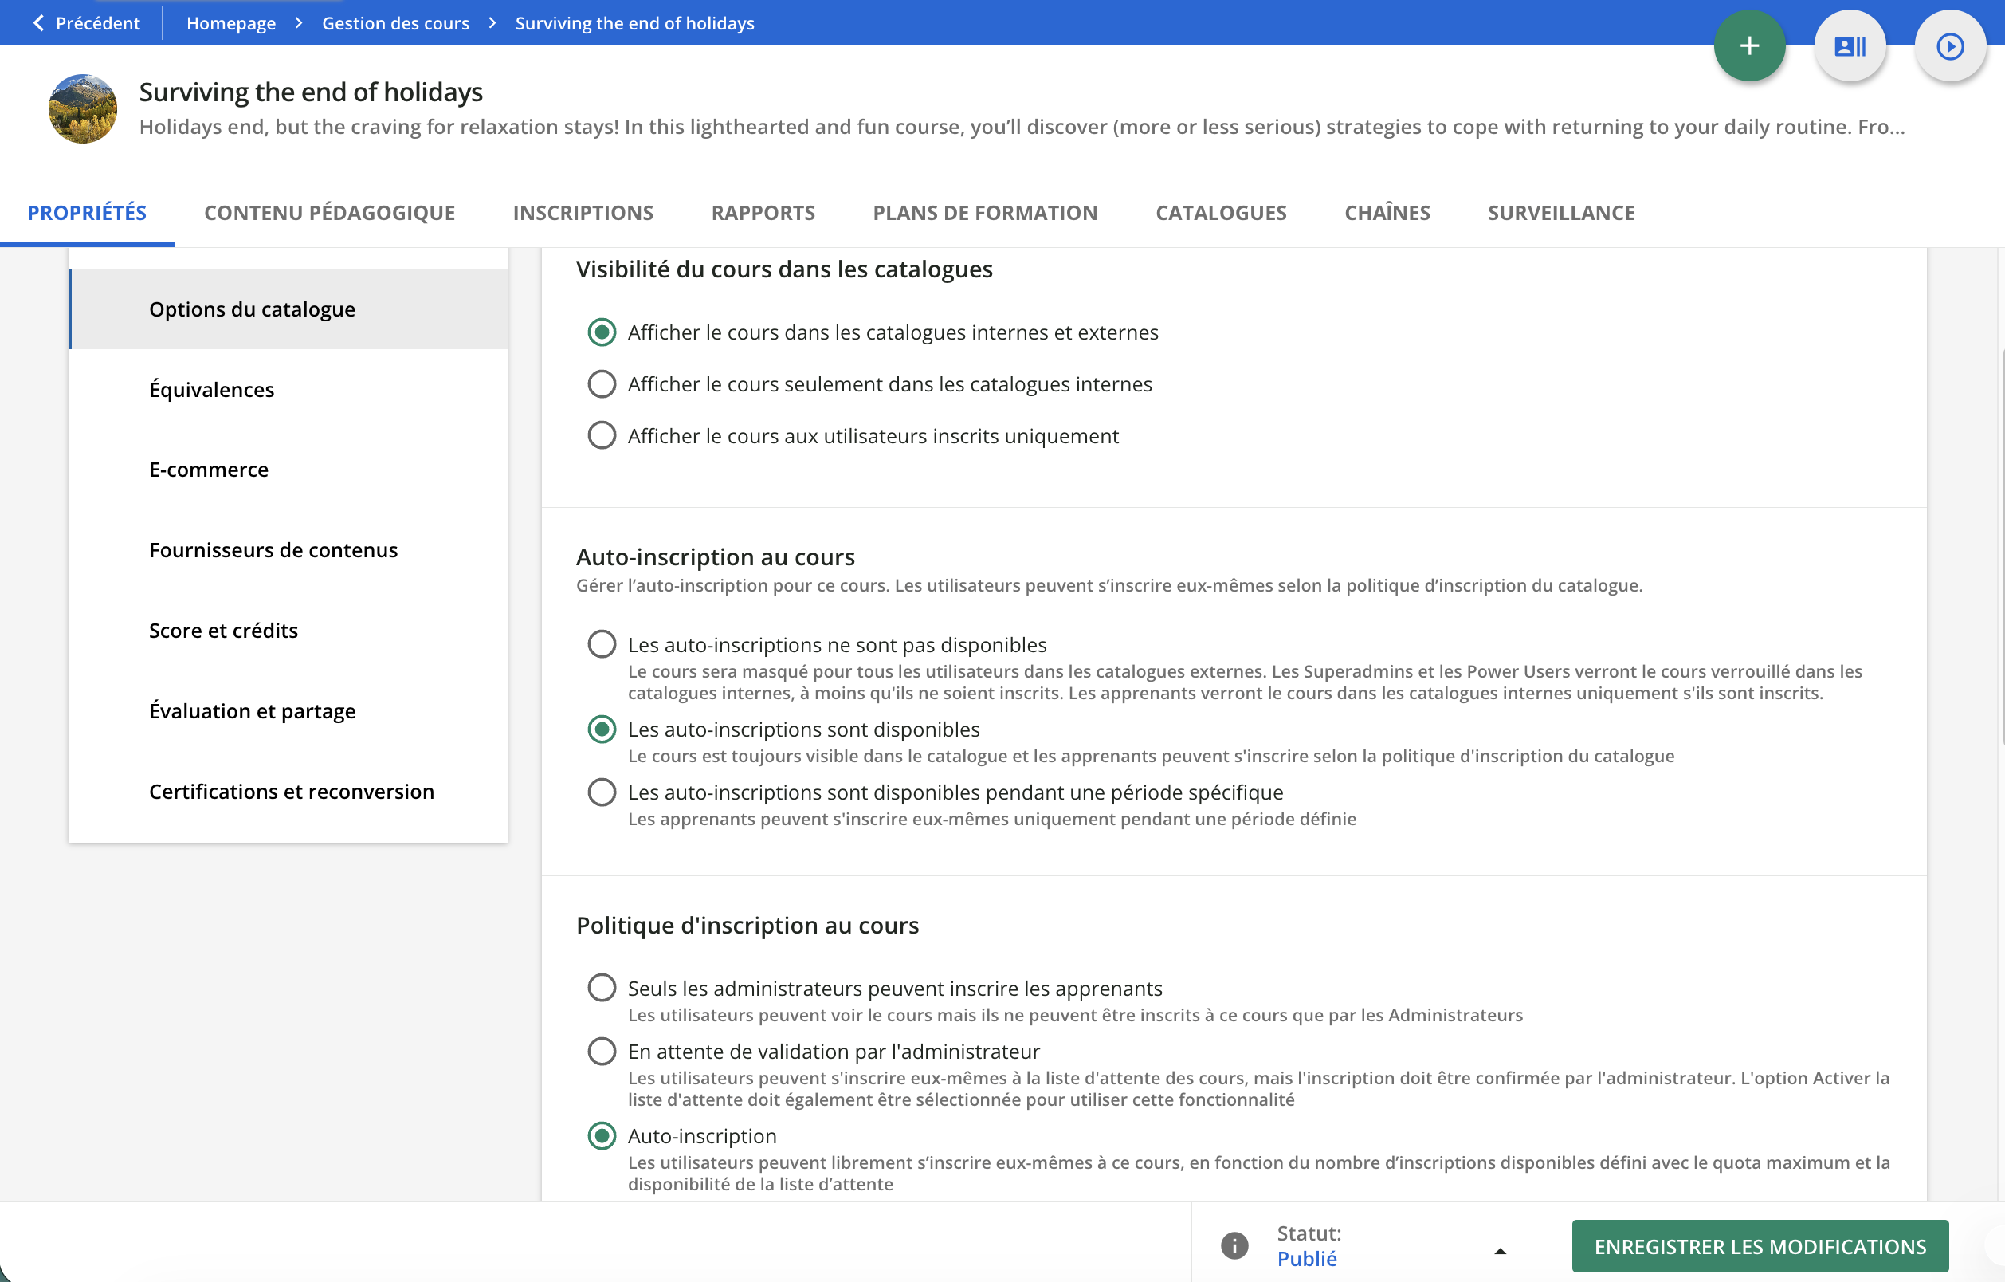The width and height of the screenshot is (2005, 1282).
Task: Open the Inscriptions tab
Action: [x=583, y=213]
